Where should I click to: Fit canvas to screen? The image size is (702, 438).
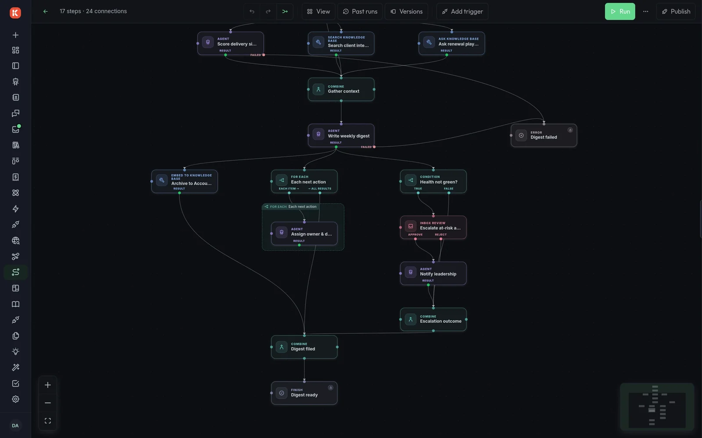[x=48, y=421]
